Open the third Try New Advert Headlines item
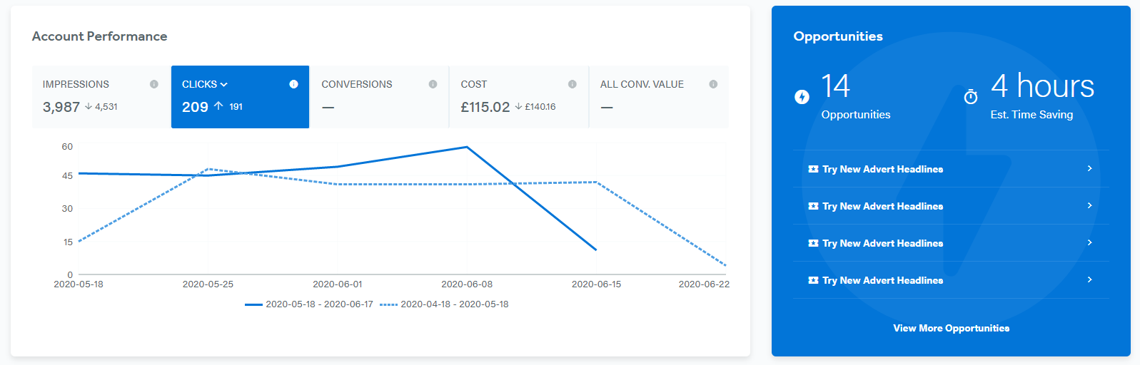The height and width of the screenshot is (365, 1140). click(951, 243)
